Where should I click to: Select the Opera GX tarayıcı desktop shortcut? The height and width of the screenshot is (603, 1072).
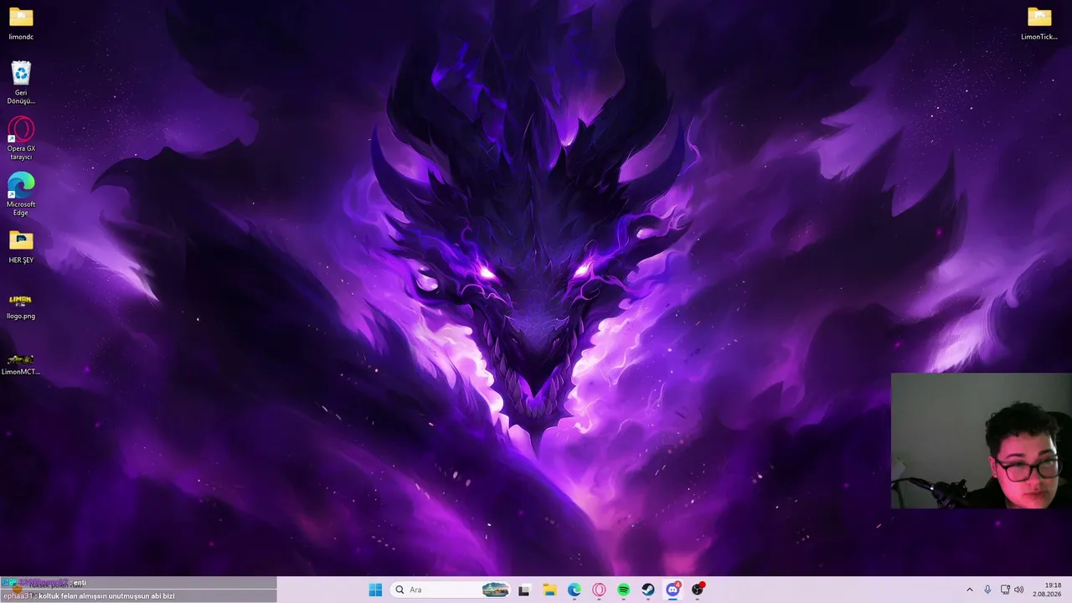coord(21,138)
